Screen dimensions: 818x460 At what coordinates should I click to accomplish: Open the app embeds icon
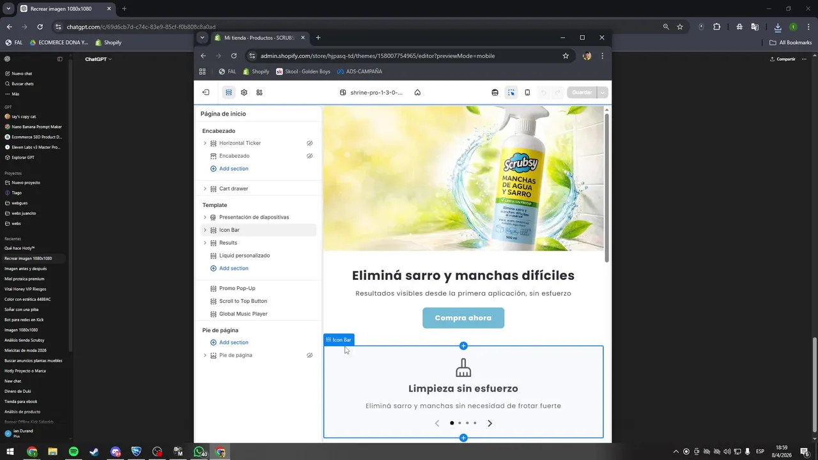click(259, 93)
